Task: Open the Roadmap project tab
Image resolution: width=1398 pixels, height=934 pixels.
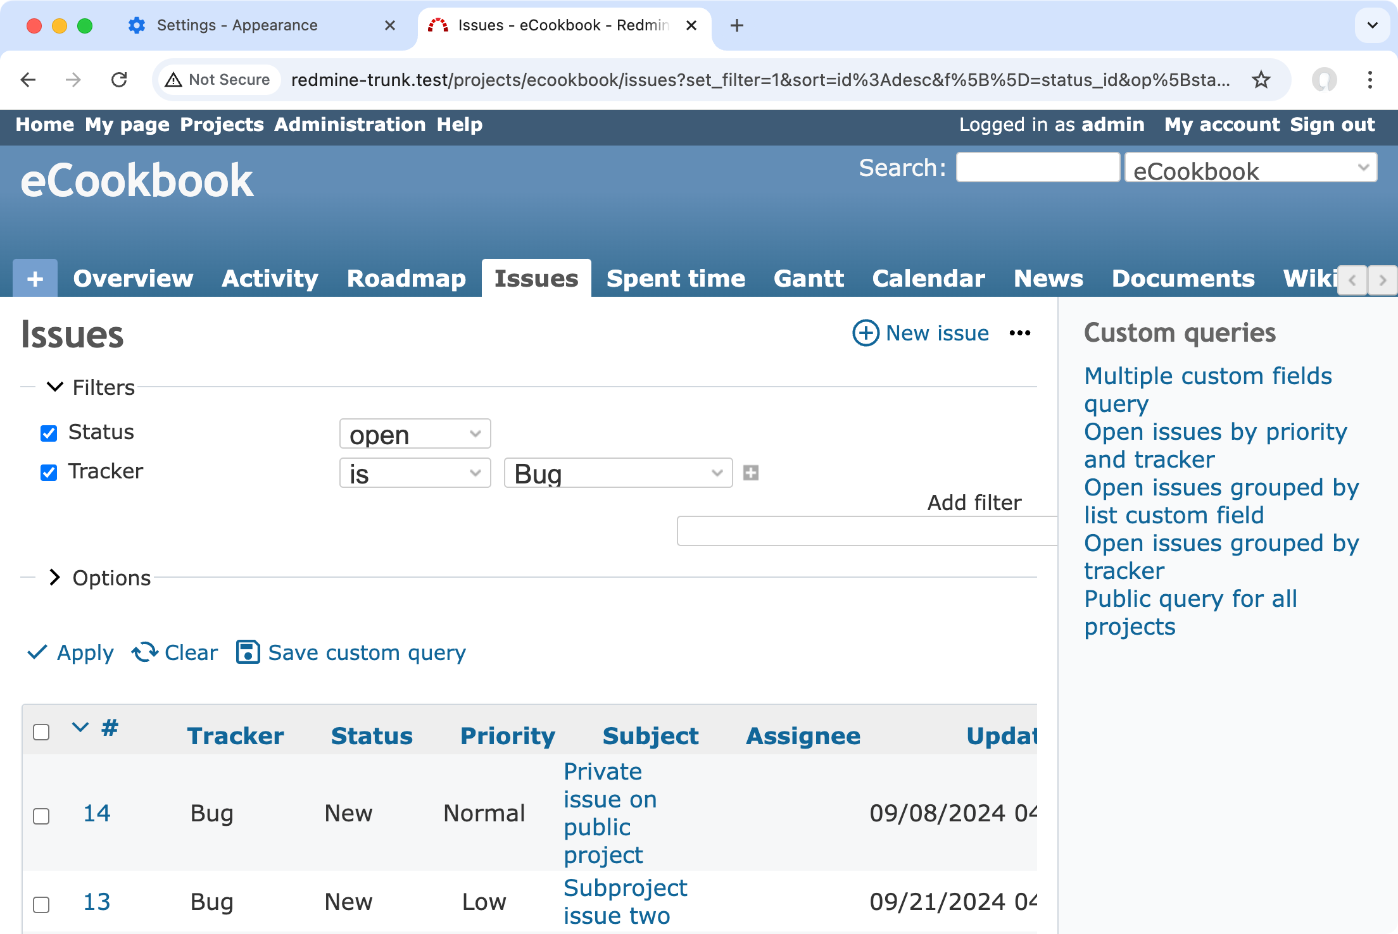Action: [x=406, y=278]
